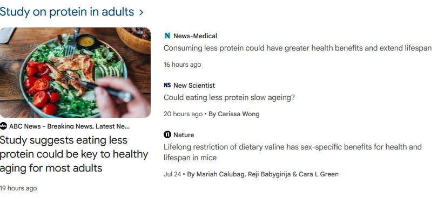Open headline Study suggests eating less protein

tap(74, 154)
